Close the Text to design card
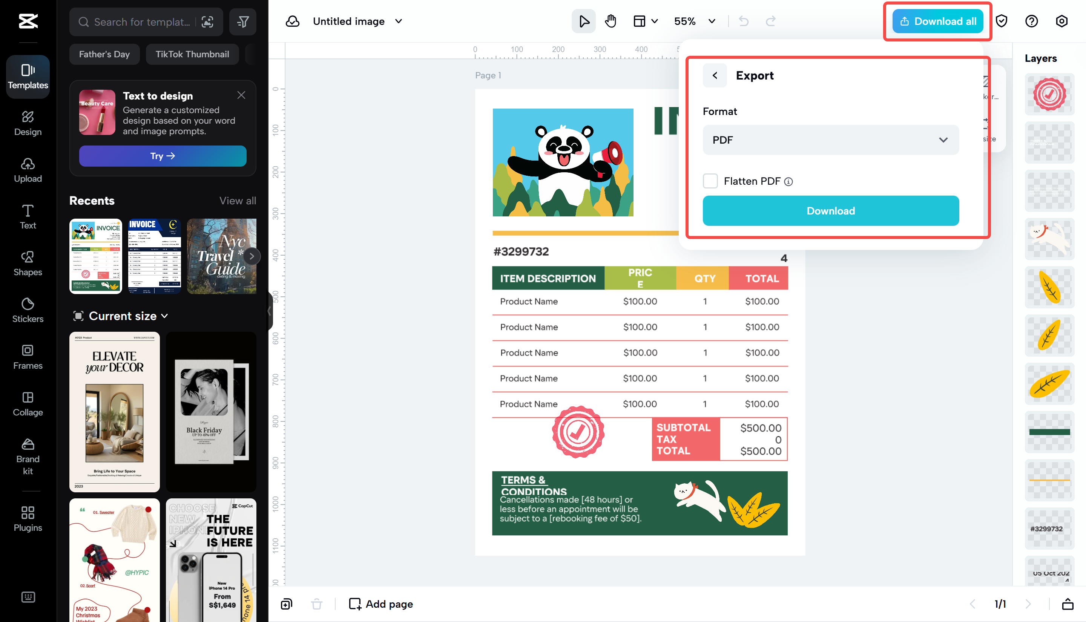The image size is (1086, 622). [x=241, y=95]
